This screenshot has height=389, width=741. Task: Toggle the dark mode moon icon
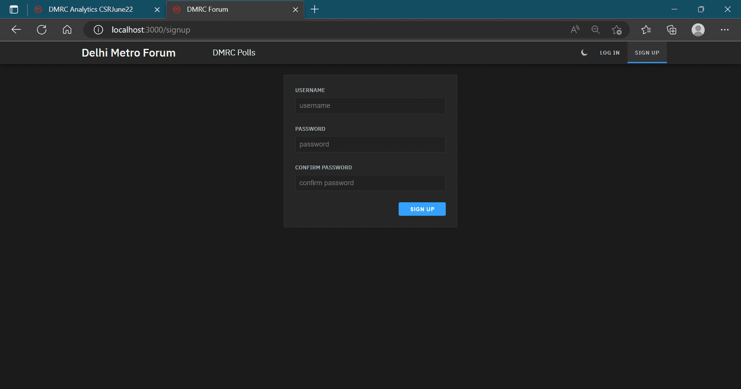point(584,53)
